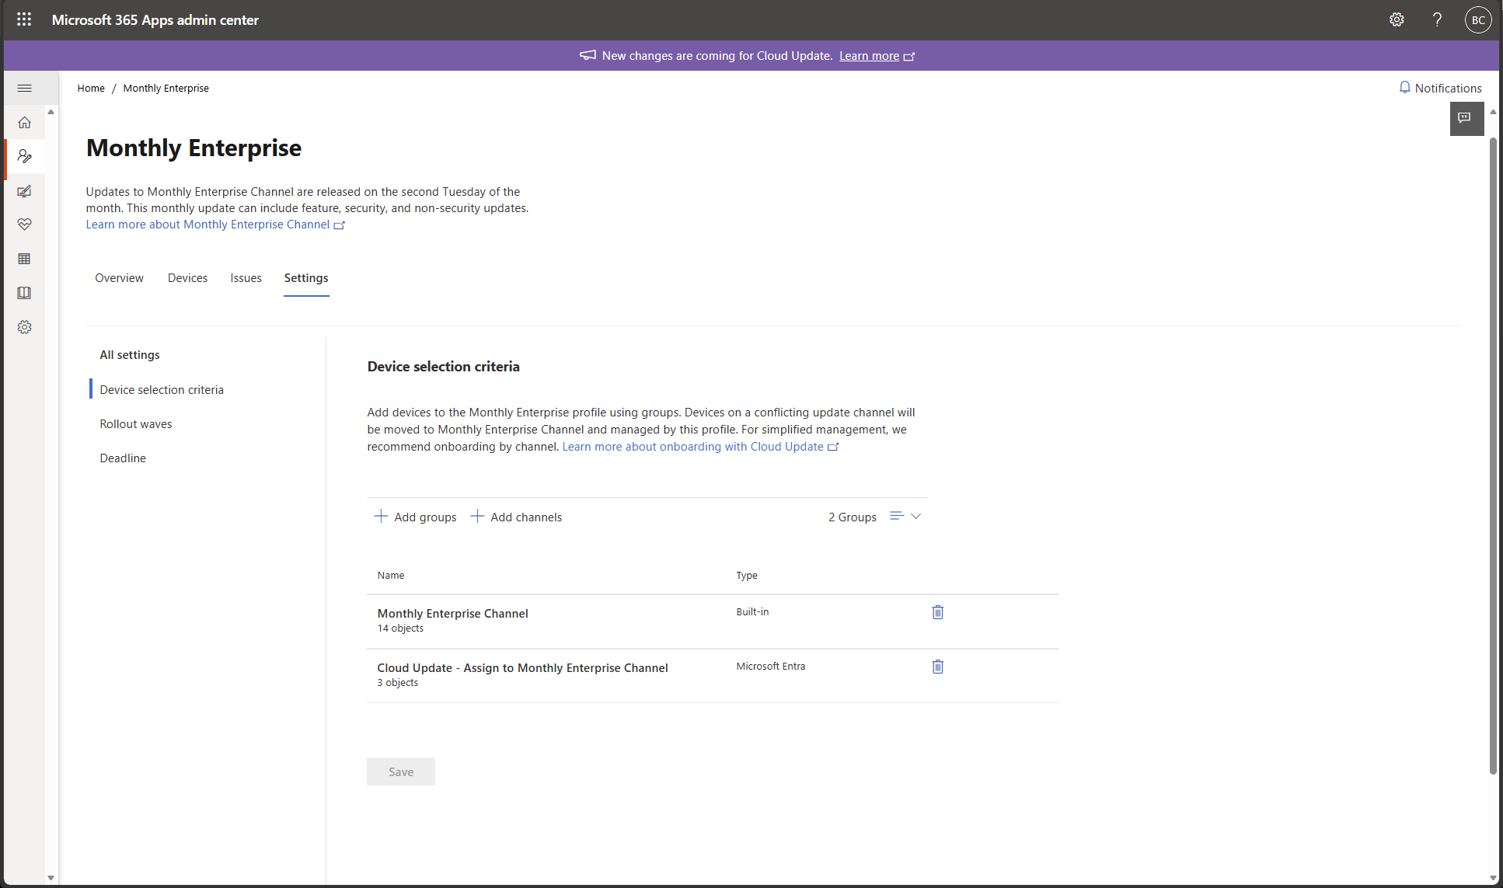Click the Built-in type cell

(x=752, y=612)
